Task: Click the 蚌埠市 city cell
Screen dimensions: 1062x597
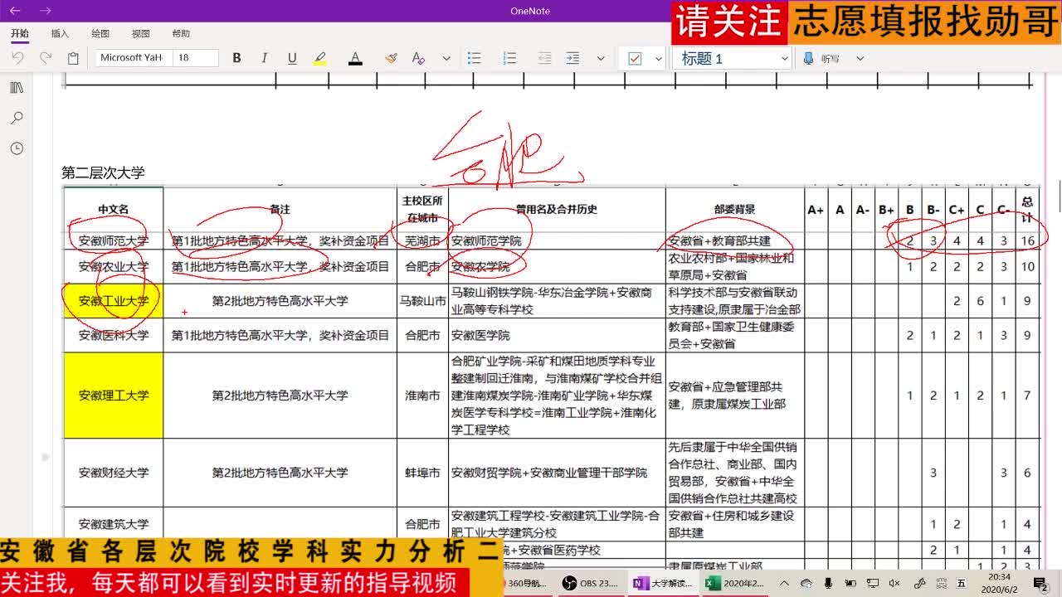Action: pyautogui.click(x=423, y=473)
